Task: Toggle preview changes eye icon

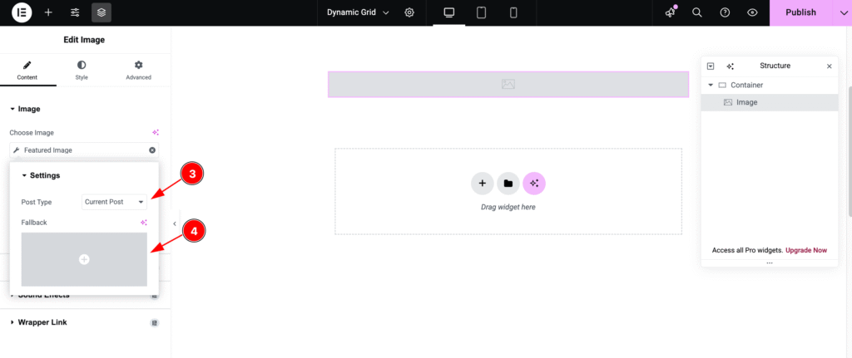Action: [x=752, y=12]
